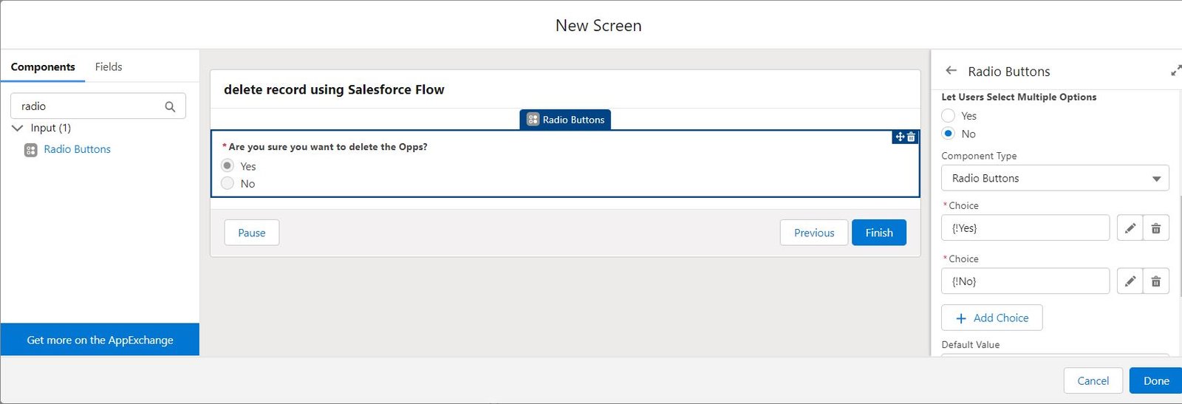Image resolution: width=1182 pixels, height=404 pixels.
Task: Click the {!Yes} choice input field
Action: pos(1025,228)
